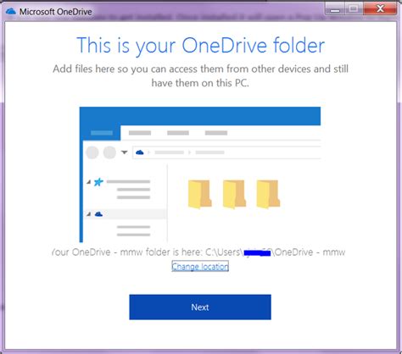The width and height of the screenshot is (402, 354).
Task: Minimize the Microsoft OneDrive window
Action: (335, 9)
